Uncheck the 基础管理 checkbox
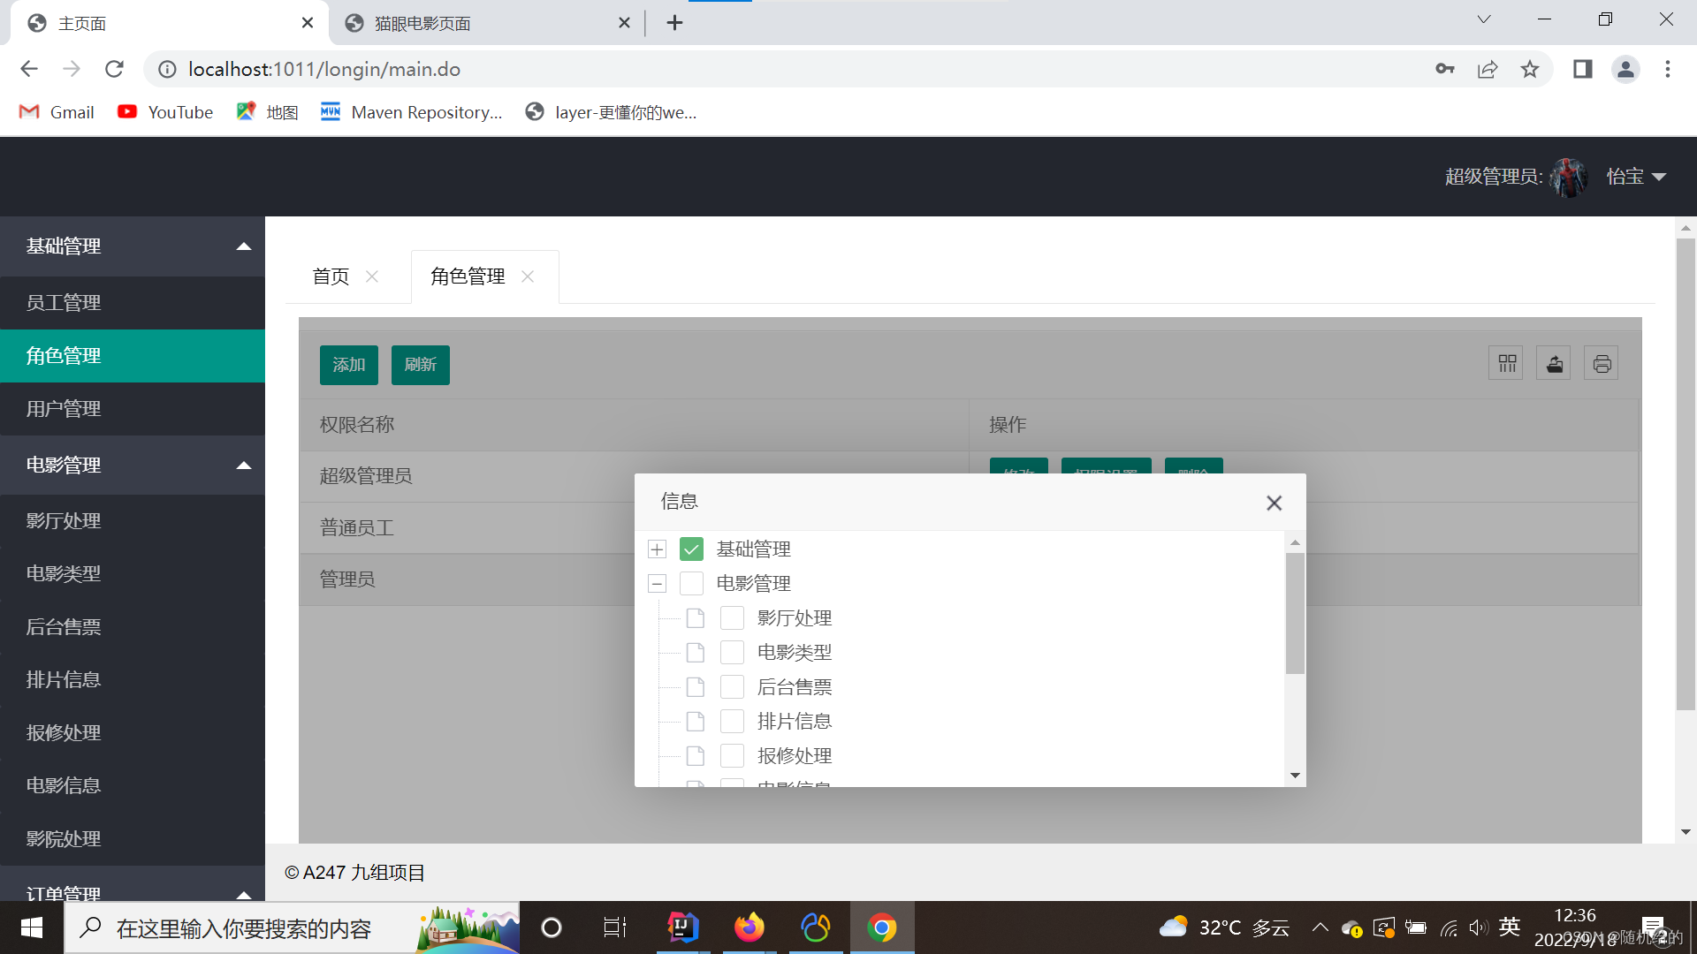The image size is (1697, 954). tap(691, 549)
